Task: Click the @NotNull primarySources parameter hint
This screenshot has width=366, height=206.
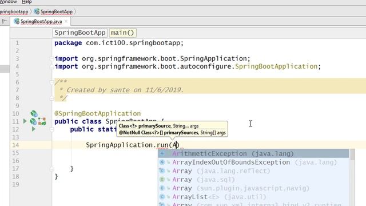Action: coord(172,133)
